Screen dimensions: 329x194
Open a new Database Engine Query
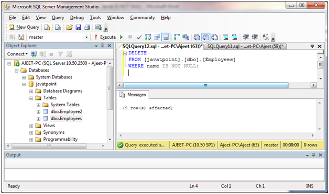[47, 27]
